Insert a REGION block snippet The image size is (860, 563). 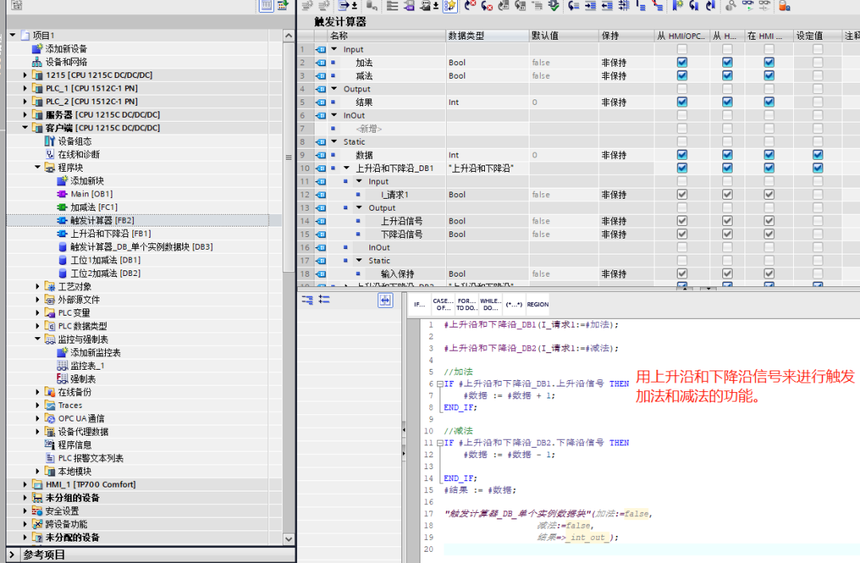point(537,304)
